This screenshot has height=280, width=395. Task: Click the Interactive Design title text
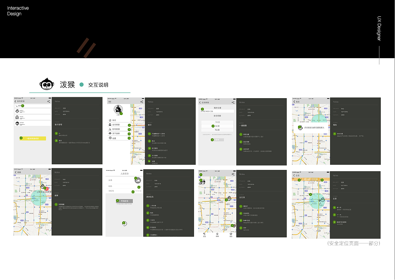pyautogui.click(x=18, y=11)
